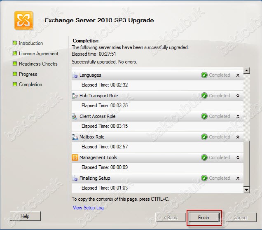Collapse the Mailbox Role section
Screen dimensions: 262x230
(x=238, y=137)
